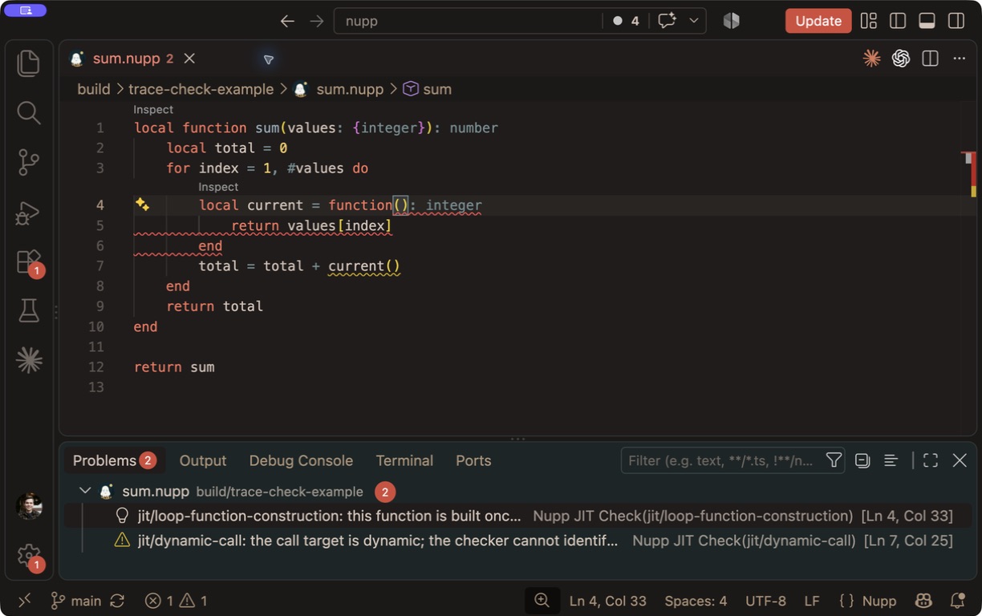The image size is (982, 616).
Task: Click the sparkle code action icon on line 4
Action: point(143,205)
